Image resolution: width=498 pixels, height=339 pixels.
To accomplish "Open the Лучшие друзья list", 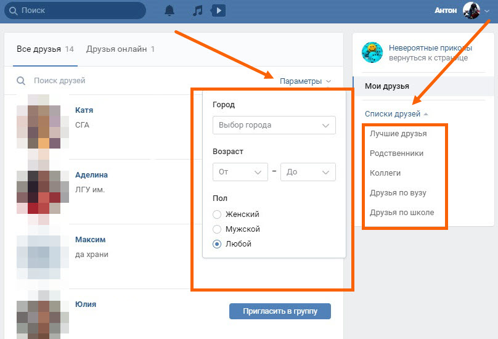I will tap(398, 134).
